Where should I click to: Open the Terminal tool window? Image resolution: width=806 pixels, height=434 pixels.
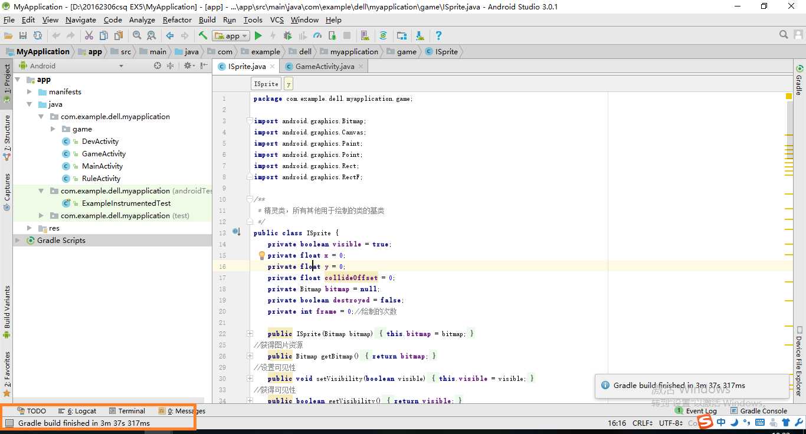pyautogui.click(x=126, y=411)
